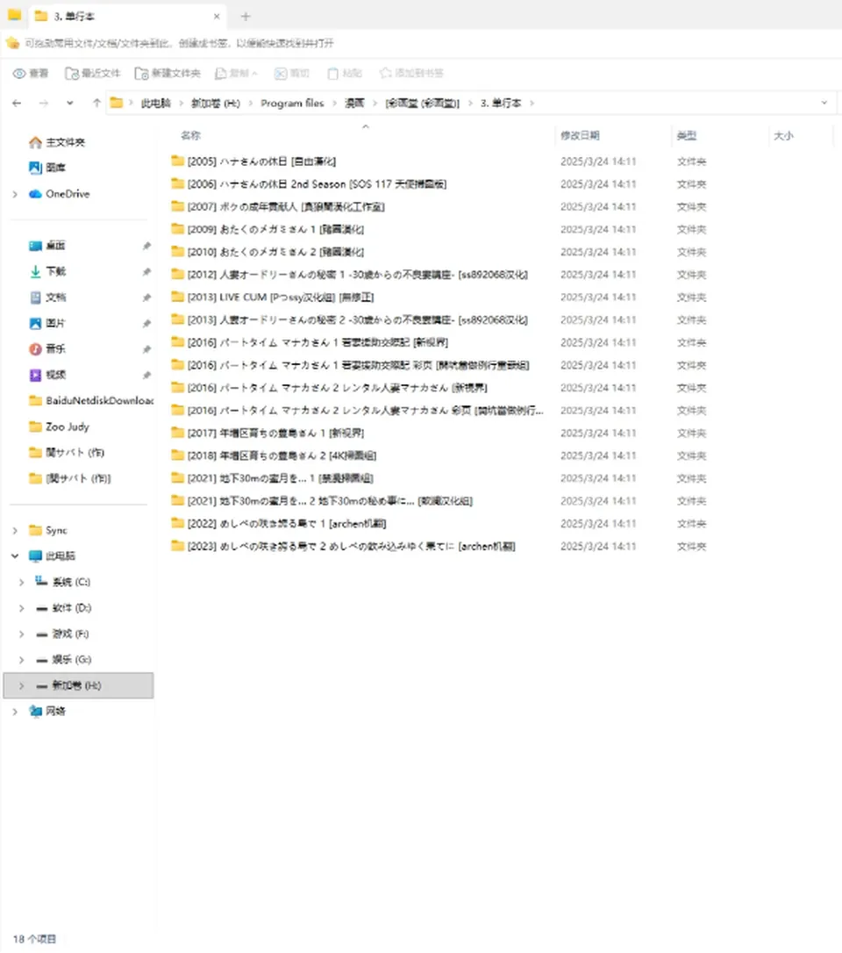The image size is (842, 953).
Task: Click the 网络 network icon
Action: 35,711
